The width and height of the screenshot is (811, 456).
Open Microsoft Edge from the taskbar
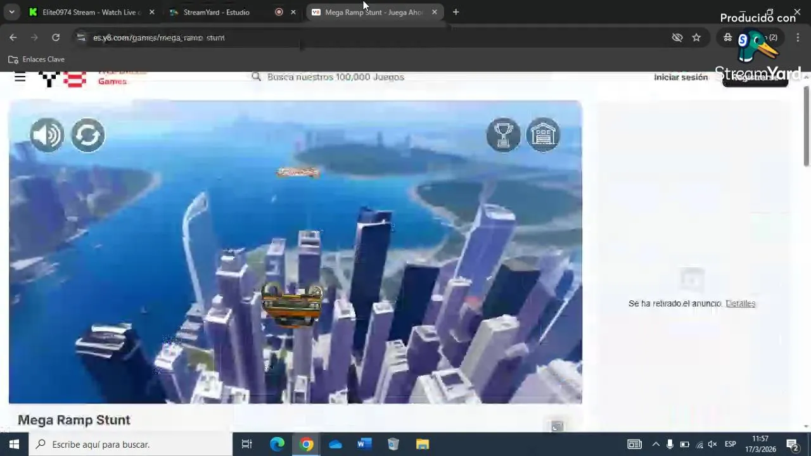(277, 444)
